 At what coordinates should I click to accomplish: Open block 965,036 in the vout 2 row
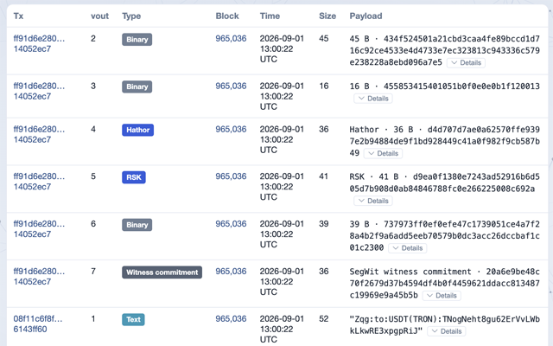coord(231,38)
